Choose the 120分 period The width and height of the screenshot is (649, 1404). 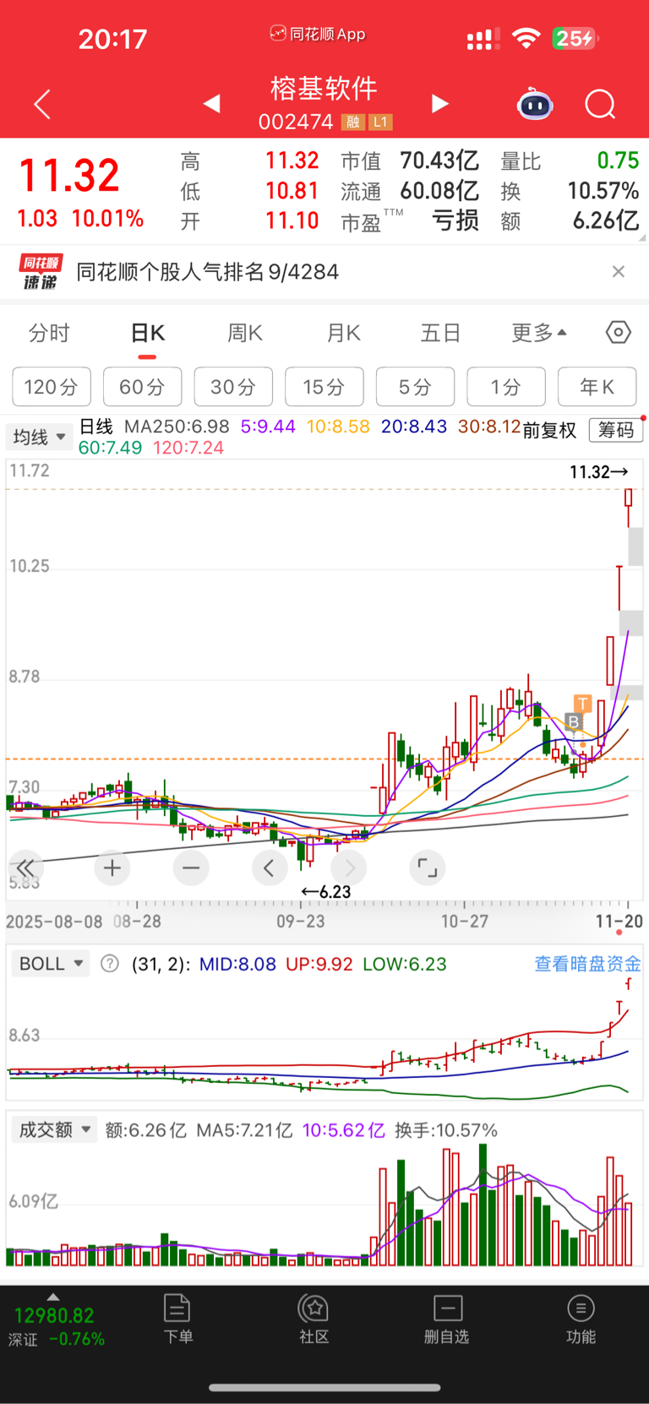click(52, 387)
